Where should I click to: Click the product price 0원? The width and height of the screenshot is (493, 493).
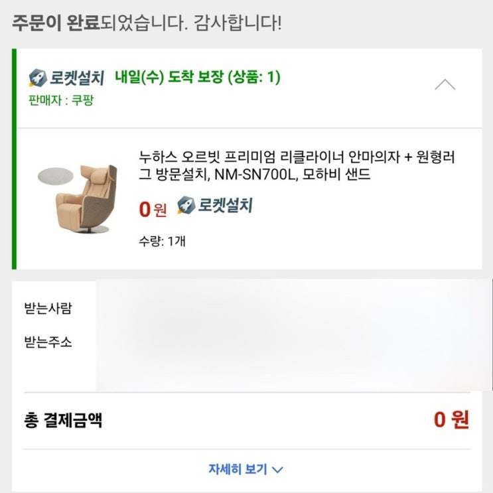tap(153, 209)
